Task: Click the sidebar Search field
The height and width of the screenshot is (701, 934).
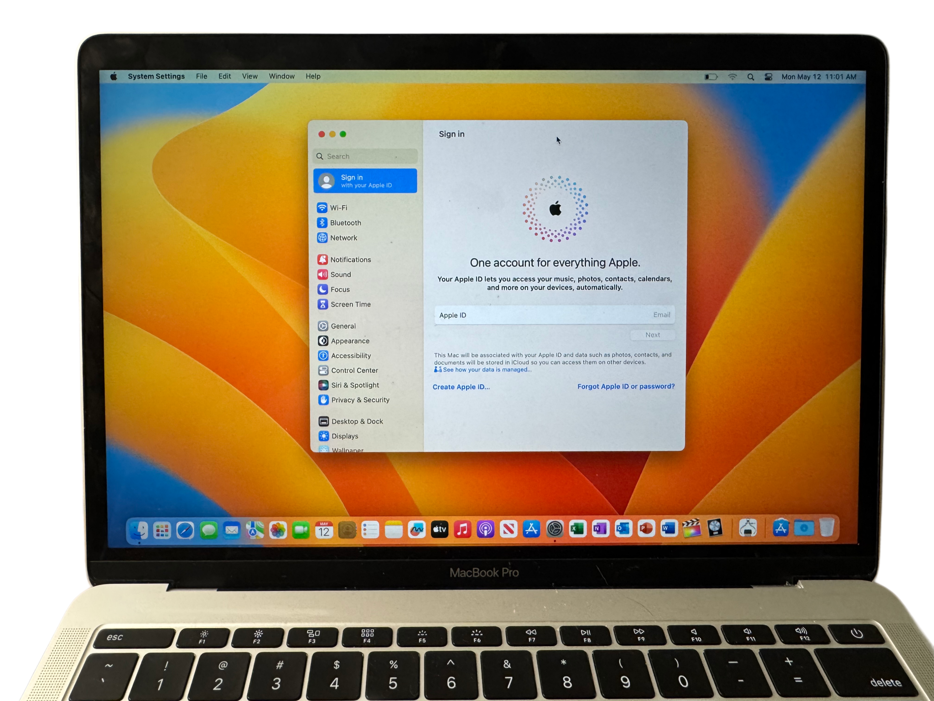Action: pos(365,156)
